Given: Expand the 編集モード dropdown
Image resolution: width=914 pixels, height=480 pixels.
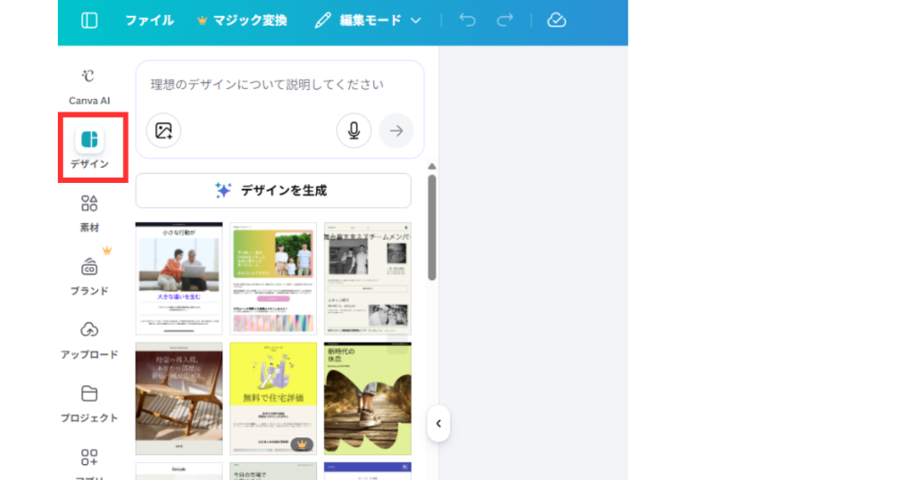Looking at the screenshot, I should click(368, 21).
